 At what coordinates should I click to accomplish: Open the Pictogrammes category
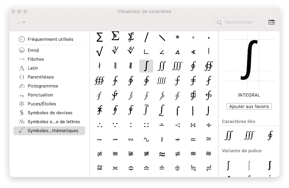click(x=49, y=86)
